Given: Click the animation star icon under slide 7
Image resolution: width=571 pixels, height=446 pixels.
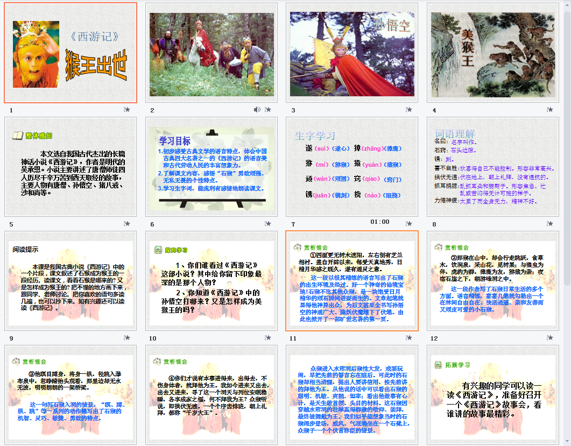Looking at the screenshot, I should pyautogui.click(x=408, y=224).
